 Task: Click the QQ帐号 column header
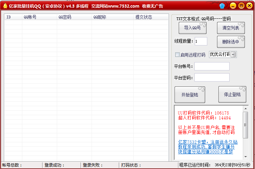pos(39,17)
